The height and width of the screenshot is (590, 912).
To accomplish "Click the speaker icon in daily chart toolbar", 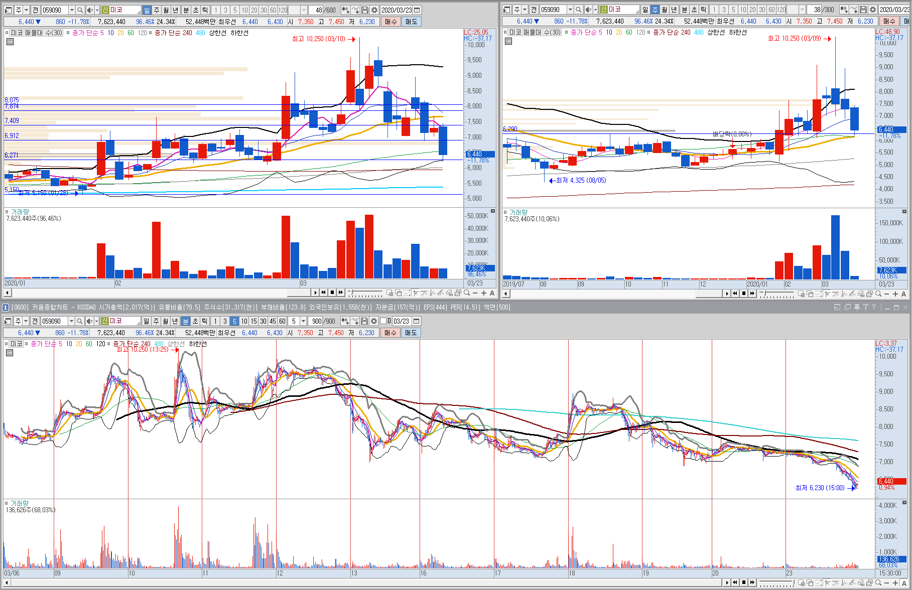I will pos(89,10).
